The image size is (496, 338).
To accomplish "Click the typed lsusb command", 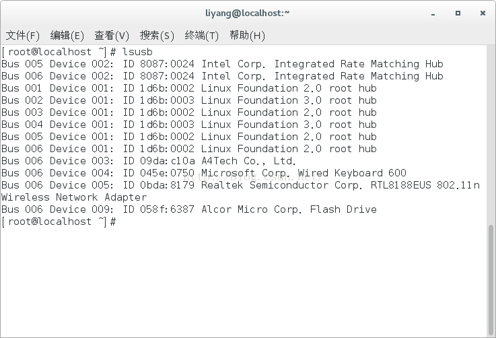I will point(139,52).
